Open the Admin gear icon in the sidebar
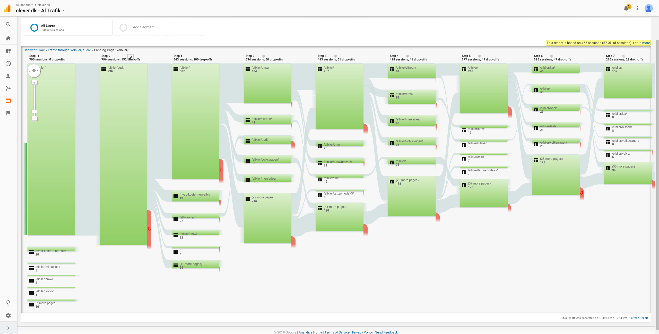659x334 pixels. click(x=8, y=315)
